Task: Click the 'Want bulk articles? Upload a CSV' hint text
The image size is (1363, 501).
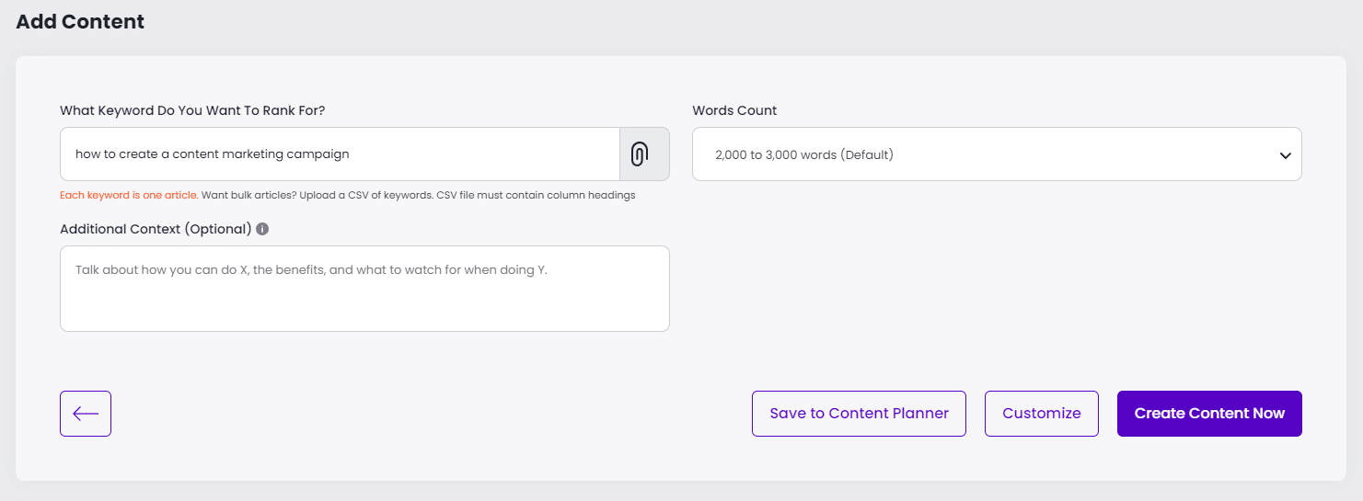Action: (418, 195)
